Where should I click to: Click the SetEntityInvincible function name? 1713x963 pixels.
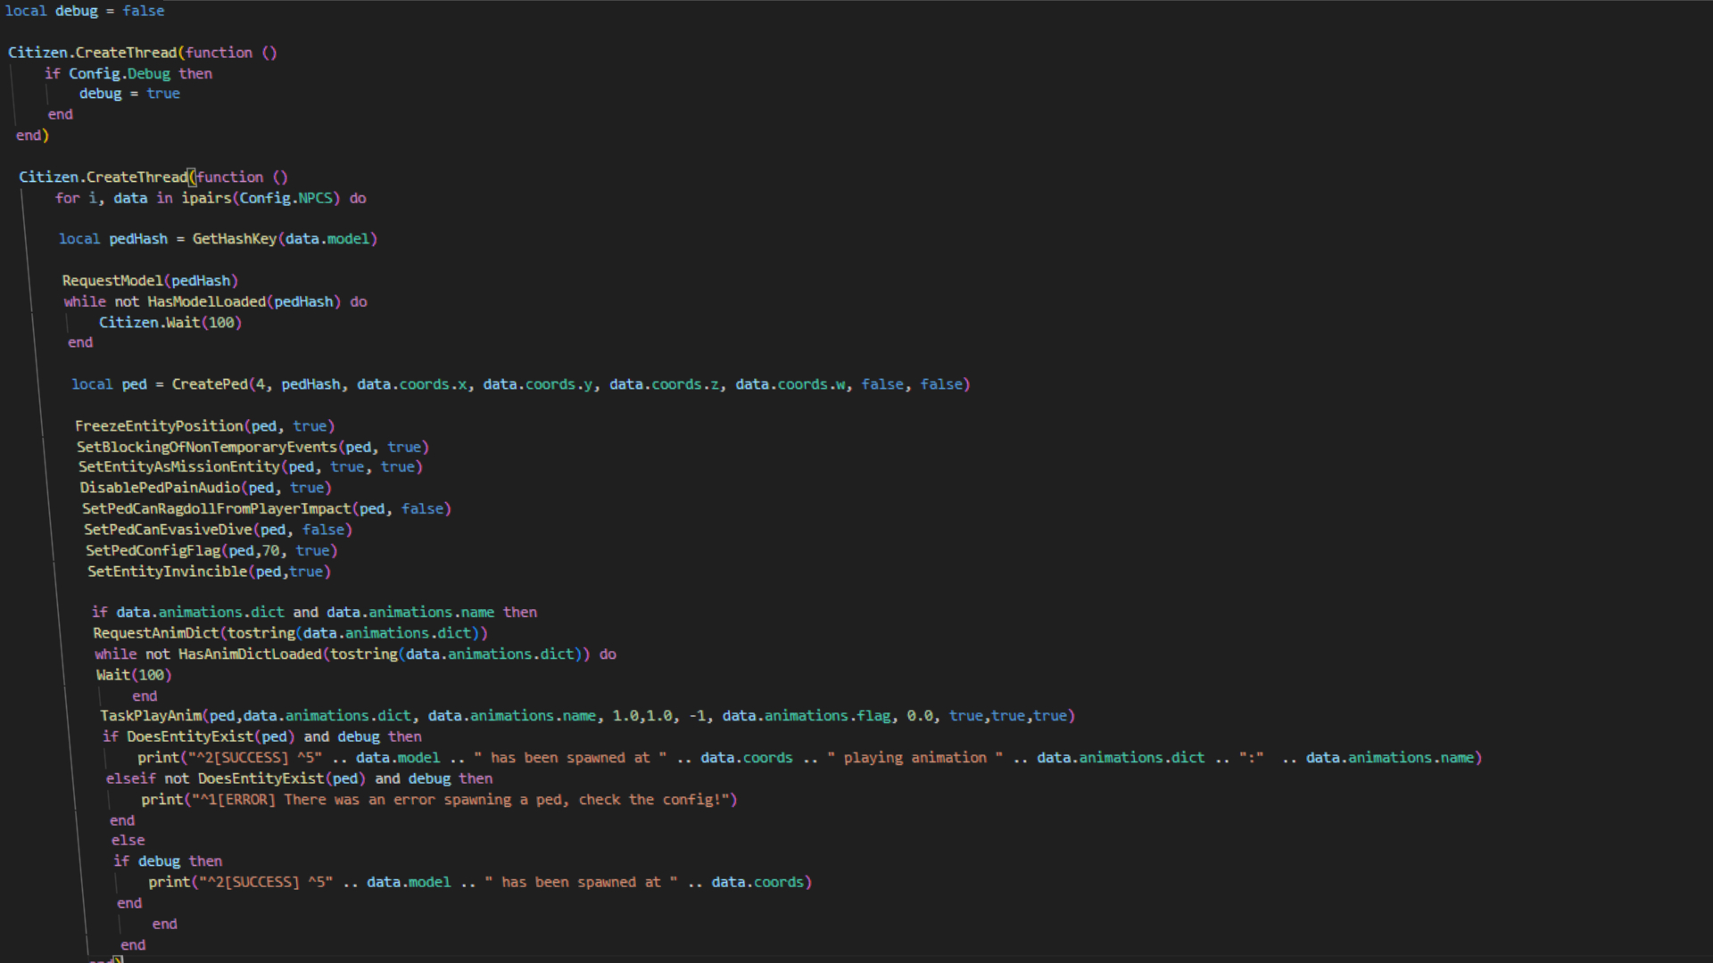click(x=167, y=572)
